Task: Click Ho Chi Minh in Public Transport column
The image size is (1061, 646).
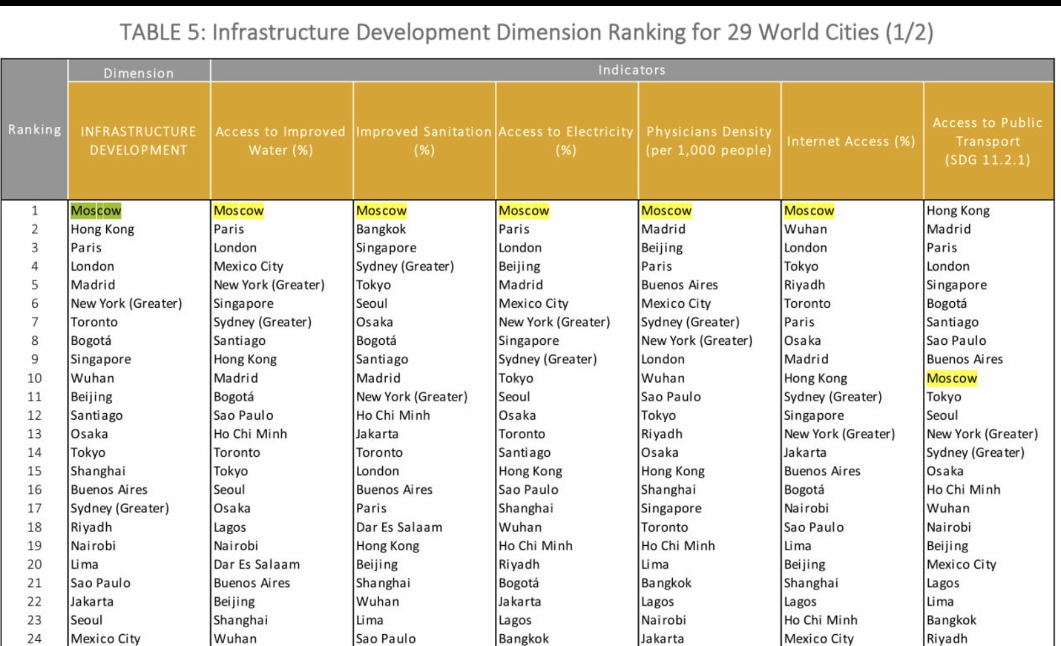Action: coord(963,490)
